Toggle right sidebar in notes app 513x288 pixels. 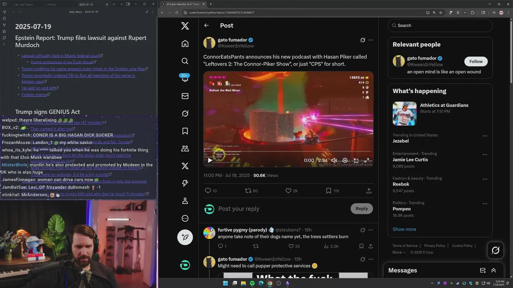click(128, 4)
